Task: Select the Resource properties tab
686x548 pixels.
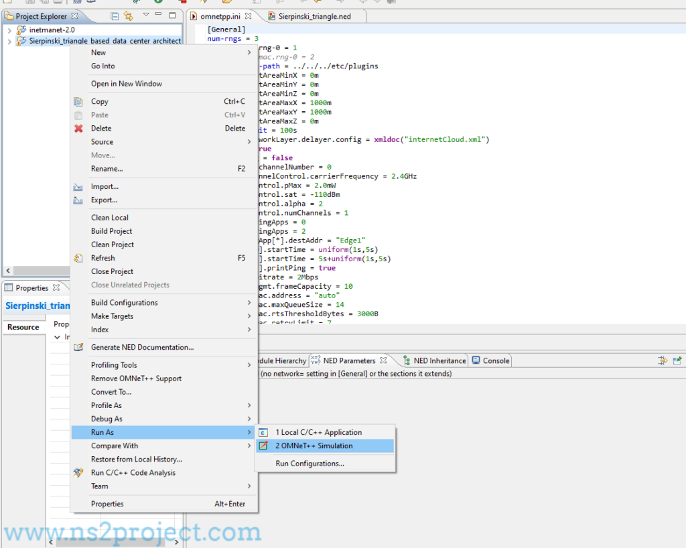Action: click(x=23, y=327)
